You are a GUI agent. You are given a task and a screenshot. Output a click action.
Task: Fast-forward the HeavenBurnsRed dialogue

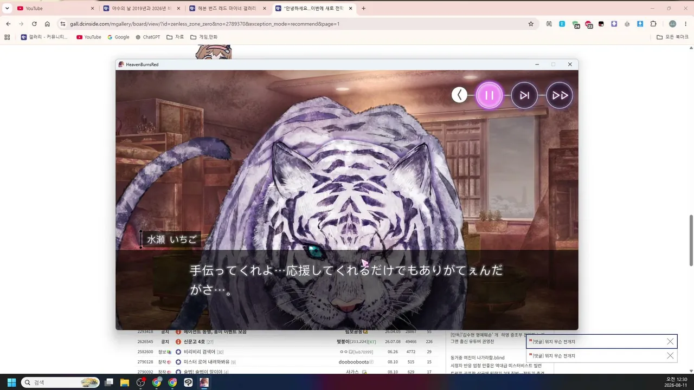560,95
